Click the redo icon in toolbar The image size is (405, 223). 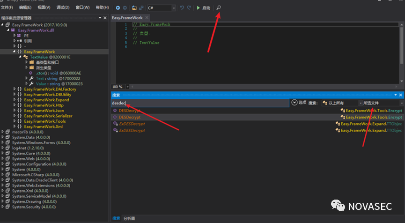point(189,8)
